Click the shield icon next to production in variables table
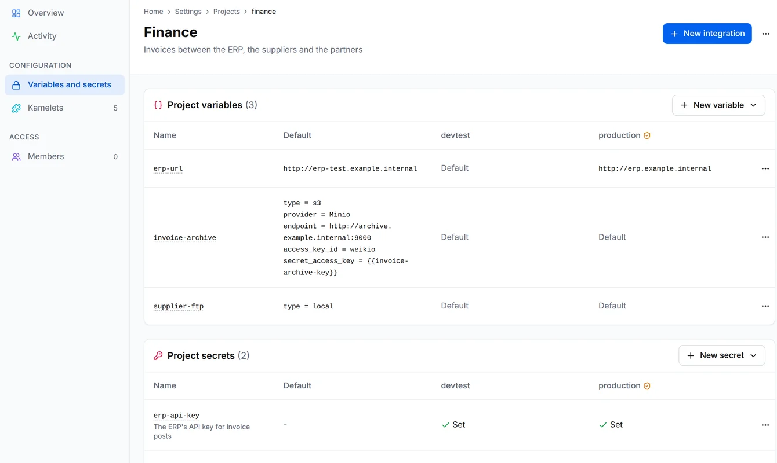This screenshot has height=463, width=777. point(647,135)
